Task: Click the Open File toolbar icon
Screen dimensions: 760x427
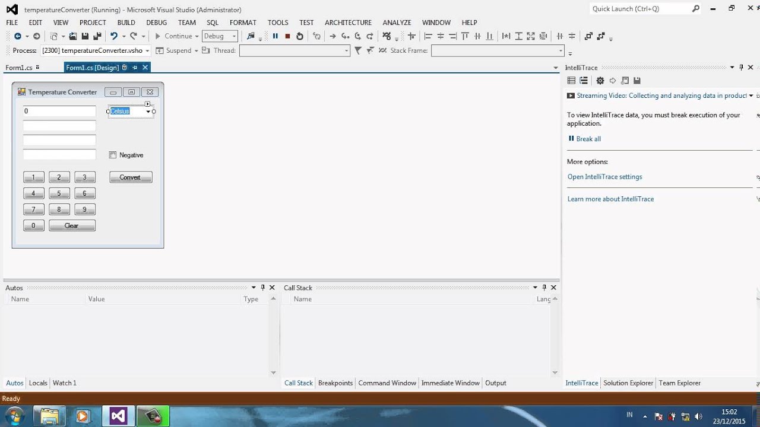Action: coord(73,36)
